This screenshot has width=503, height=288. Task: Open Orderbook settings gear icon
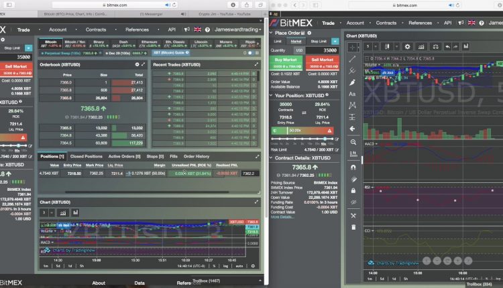click(x=137, y=64)
